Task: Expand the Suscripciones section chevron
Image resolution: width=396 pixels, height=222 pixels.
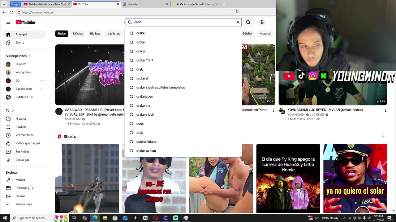Action: point(30,56)
